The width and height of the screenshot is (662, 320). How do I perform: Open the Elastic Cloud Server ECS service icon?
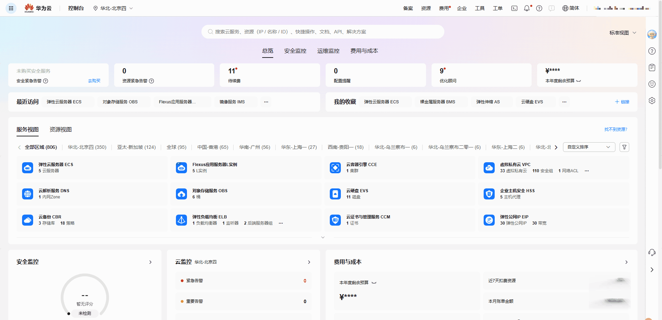(28, 168)
